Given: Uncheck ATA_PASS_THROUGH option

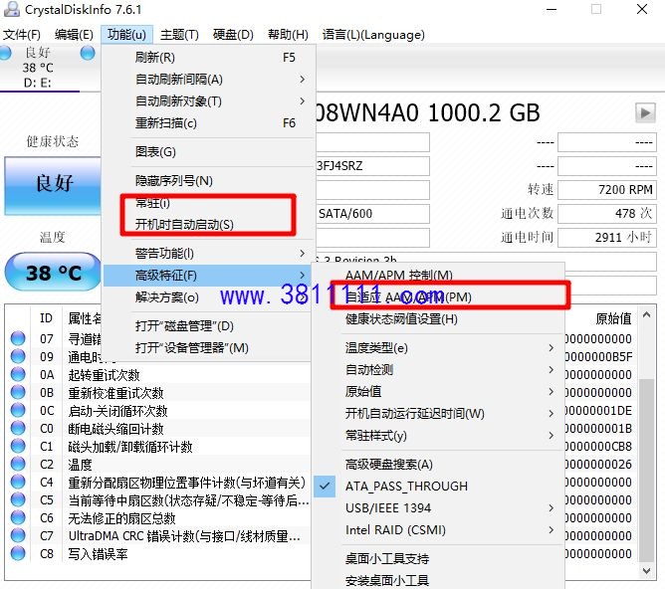Looking at the screenshot, I should [439, 487].
